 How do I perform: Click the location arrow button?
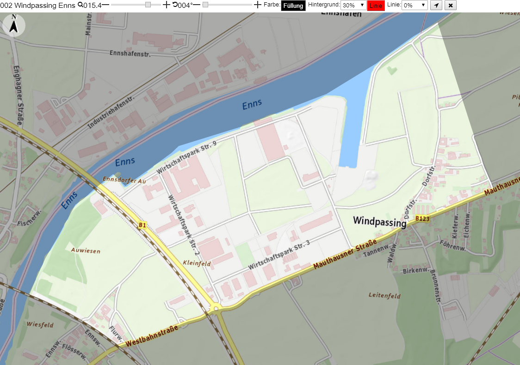[x=436, y=5]
